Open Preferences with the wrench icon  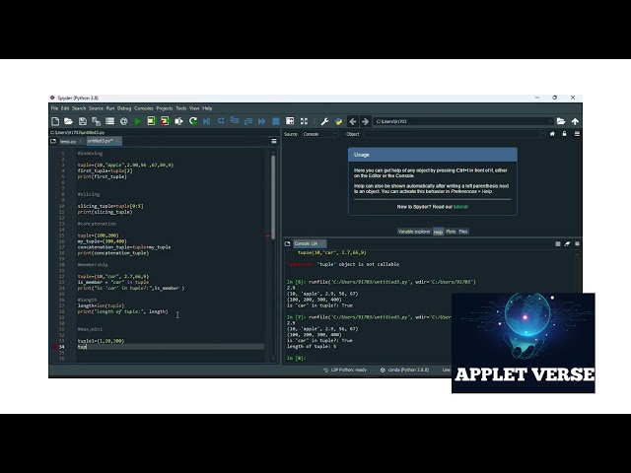[x=324, y=121]
